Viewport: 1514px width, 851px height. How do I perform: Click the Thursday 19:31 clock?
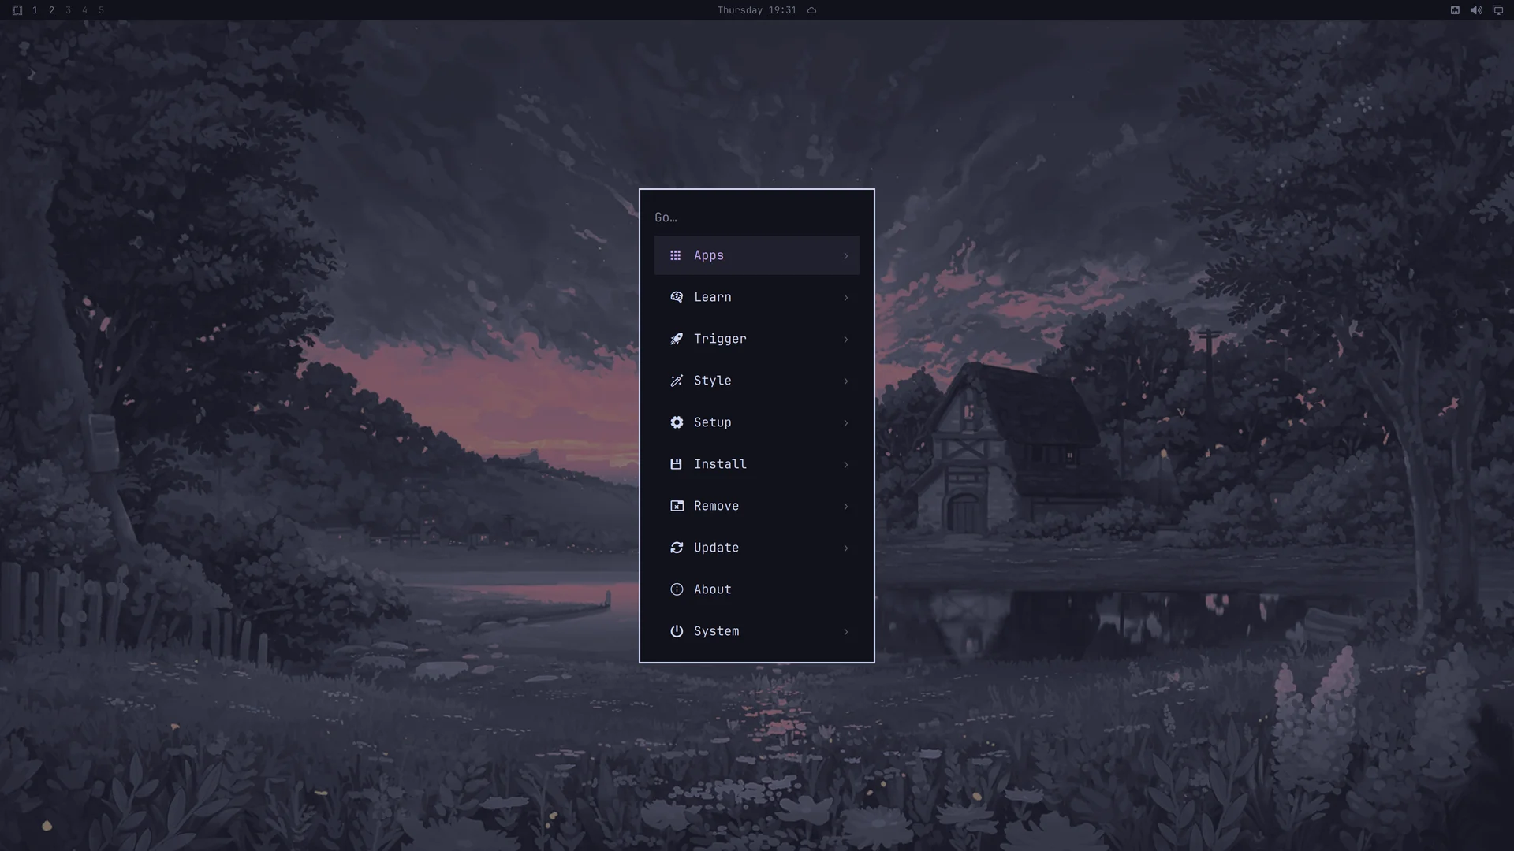[x=757, y=10]
